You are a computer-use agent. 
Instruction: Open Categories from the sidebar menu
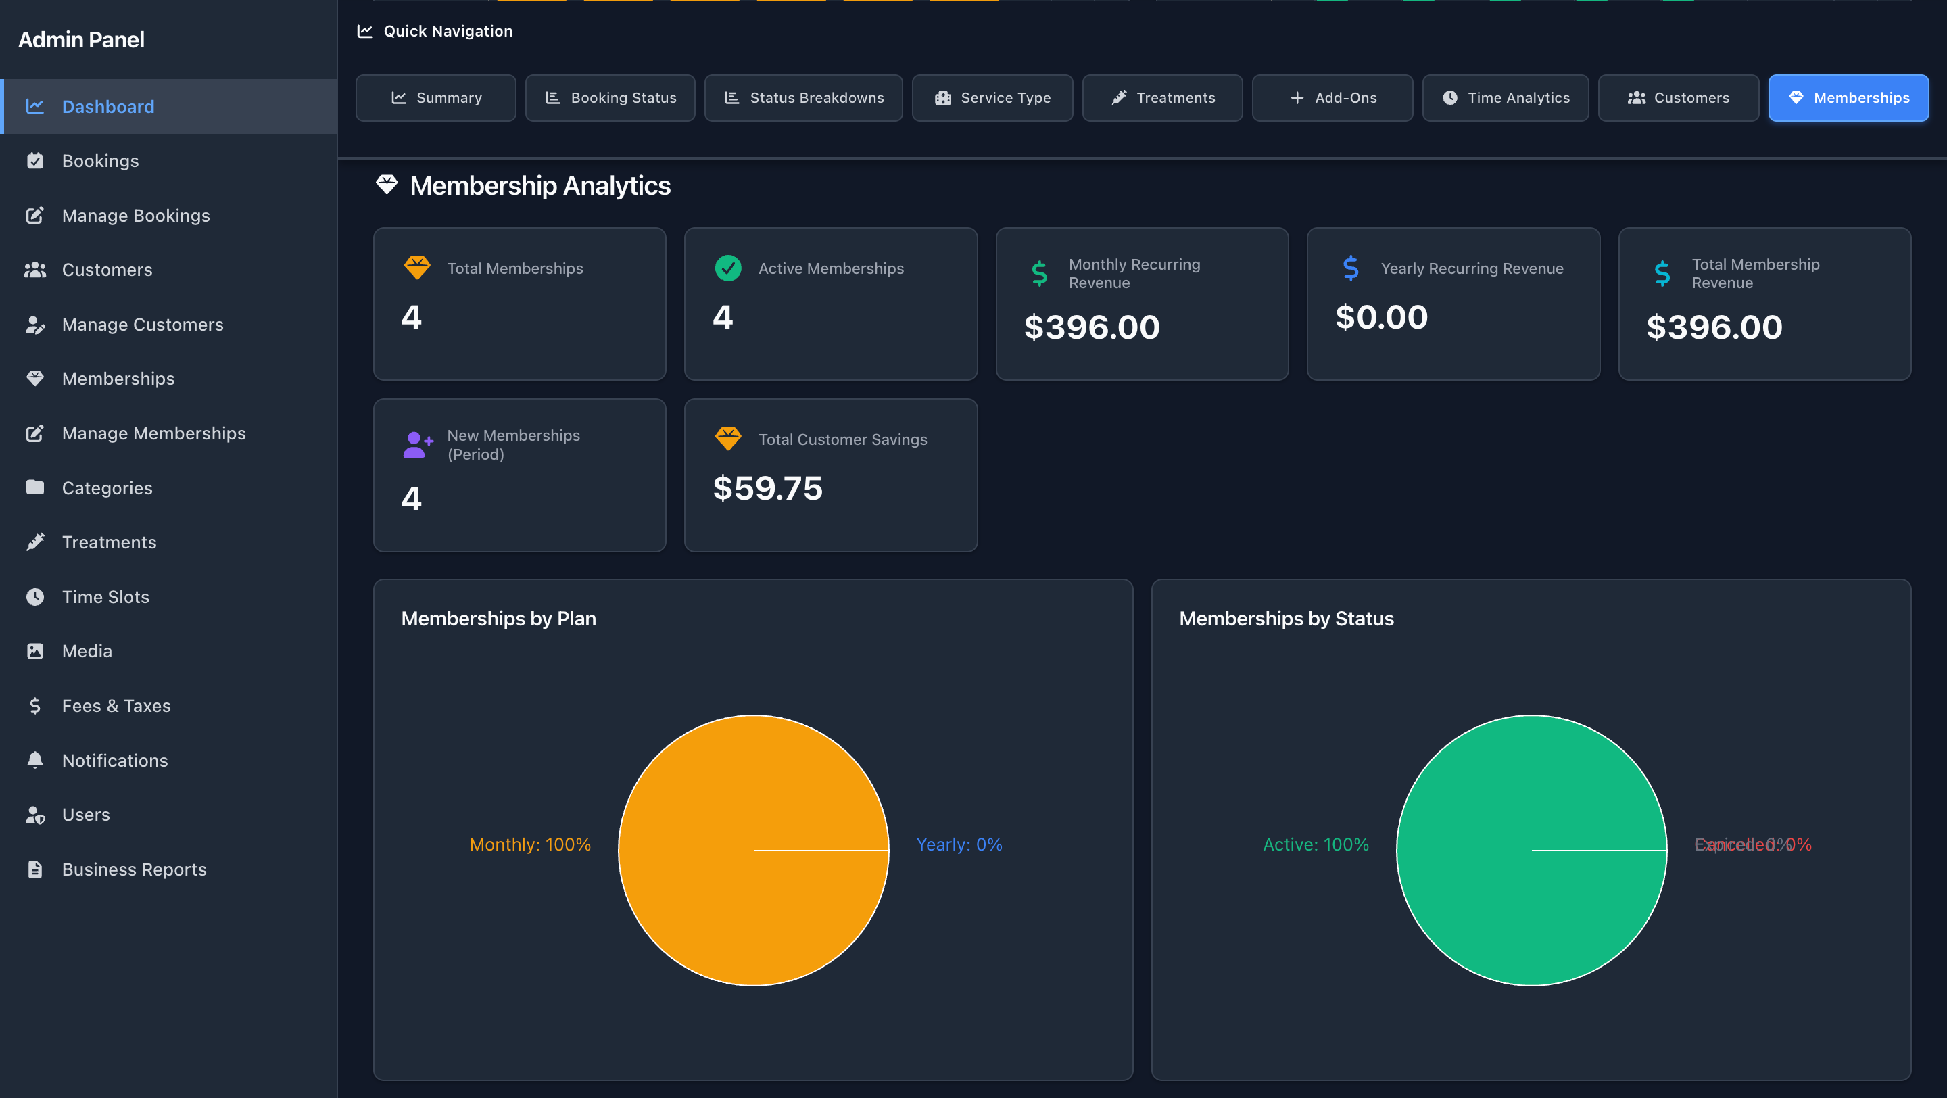107,487
